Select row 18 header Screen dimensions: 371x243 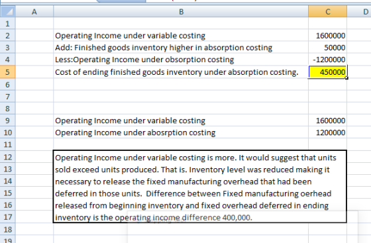point(8,229)
